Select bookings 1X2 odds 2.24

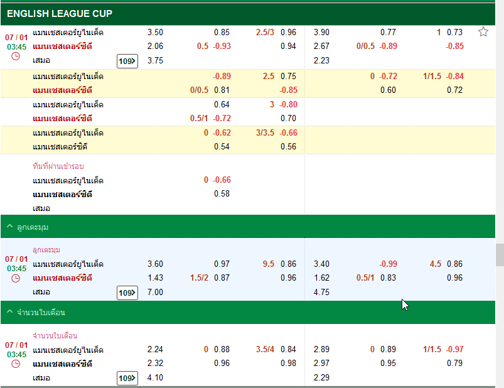pyautogui.click(x=155, y=350)
